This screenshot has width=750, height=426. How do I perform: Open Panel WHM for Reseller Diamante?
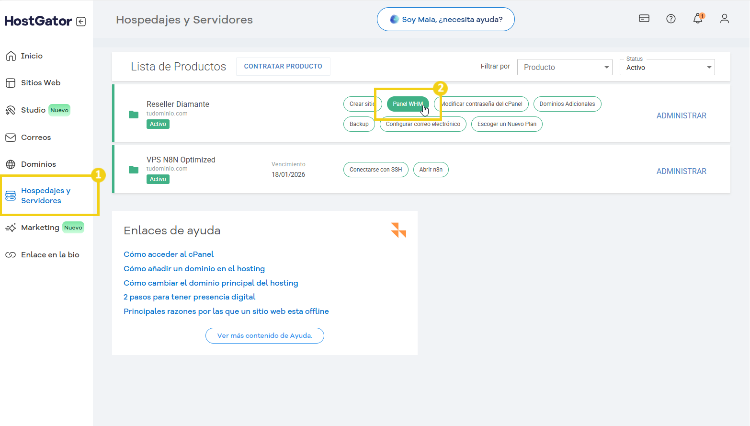[x=408, y=104]
